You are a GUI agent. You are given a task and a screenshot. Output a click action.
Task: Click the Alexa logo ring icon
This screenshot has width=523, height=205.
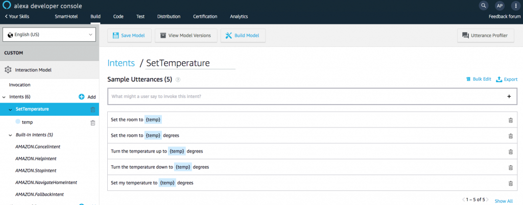click(x=7, y=5)
